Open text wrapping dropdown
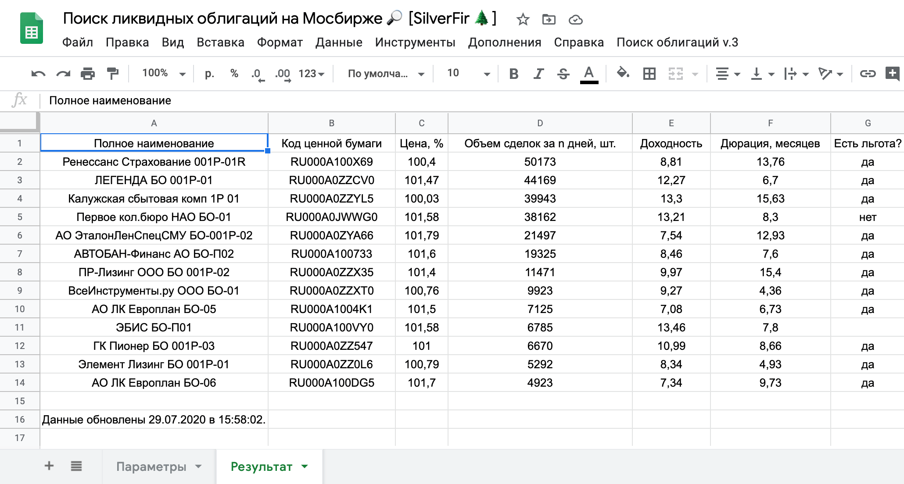The width and height of the screenshot is (904, 484). click(x=796, y=74)
